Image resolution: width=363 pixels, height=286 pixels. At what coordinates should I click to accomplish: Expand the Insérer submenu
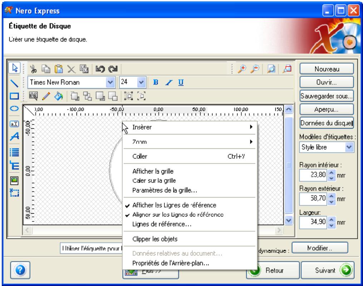pyautogui.click(x=190, y=127)
